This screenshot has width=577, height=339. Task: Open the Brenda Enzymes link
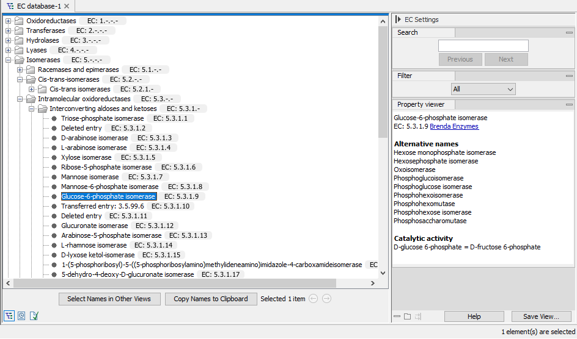coord(454,126)
